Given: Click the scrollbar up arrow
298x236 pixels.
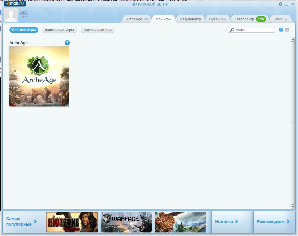Looking at the screenshot, I should [293, 39].
